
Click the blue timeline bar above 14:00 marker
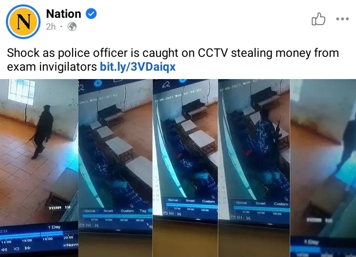[x=20, y=236]
